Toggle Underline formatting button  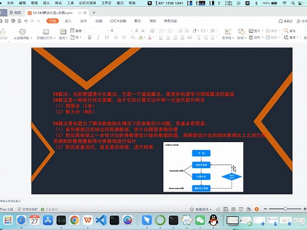tap(107, 37)
